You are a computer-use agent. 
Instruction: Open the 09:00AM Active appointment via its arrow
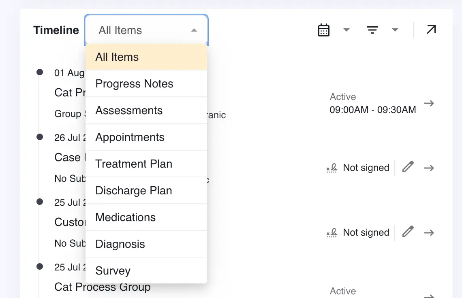429,103
